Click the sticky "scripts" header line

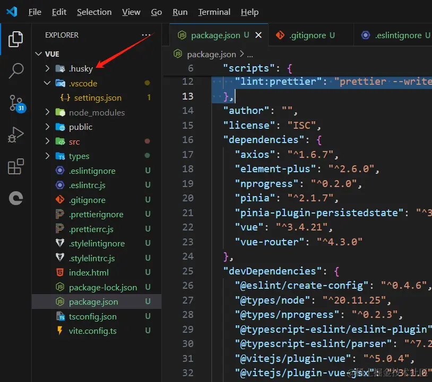click(x=298, y=68)
